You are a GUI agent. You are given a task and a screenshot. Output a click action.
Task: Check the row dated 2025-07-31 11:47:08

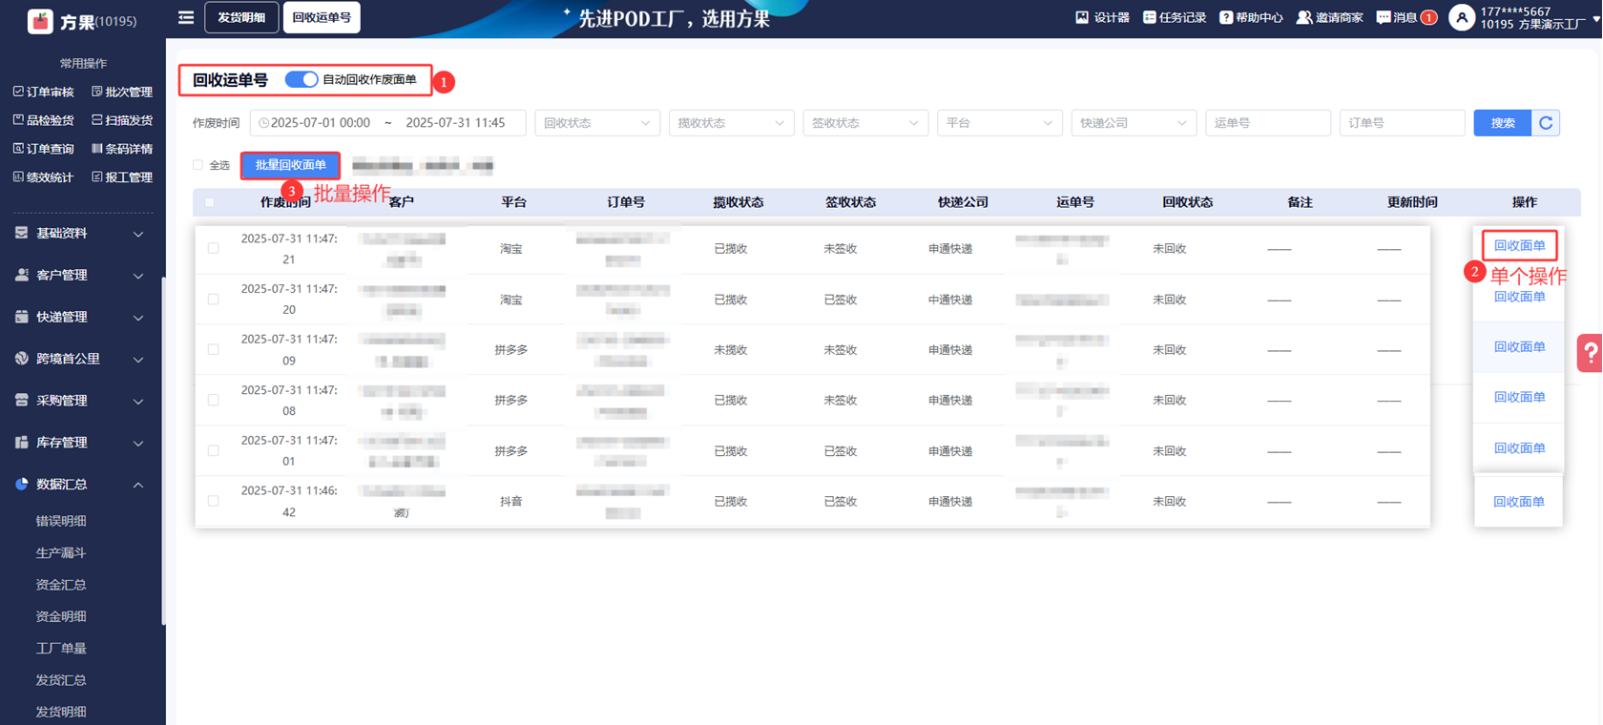214,400
